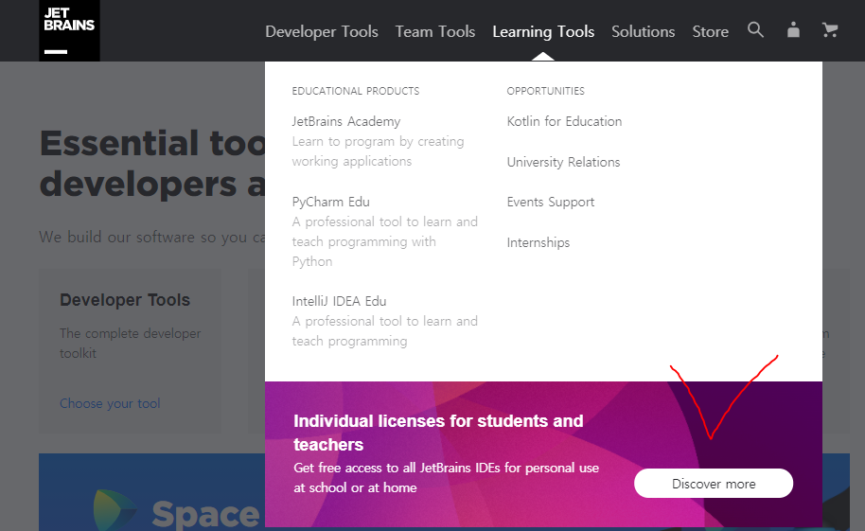Open IntelliJ IDEA Edu link
Screen dimensions: 865x531
[339, 301]
